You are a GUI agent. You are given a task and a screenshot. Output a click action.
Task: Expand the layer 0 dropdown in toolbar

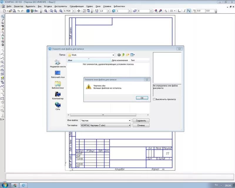(x=151, y=11)
